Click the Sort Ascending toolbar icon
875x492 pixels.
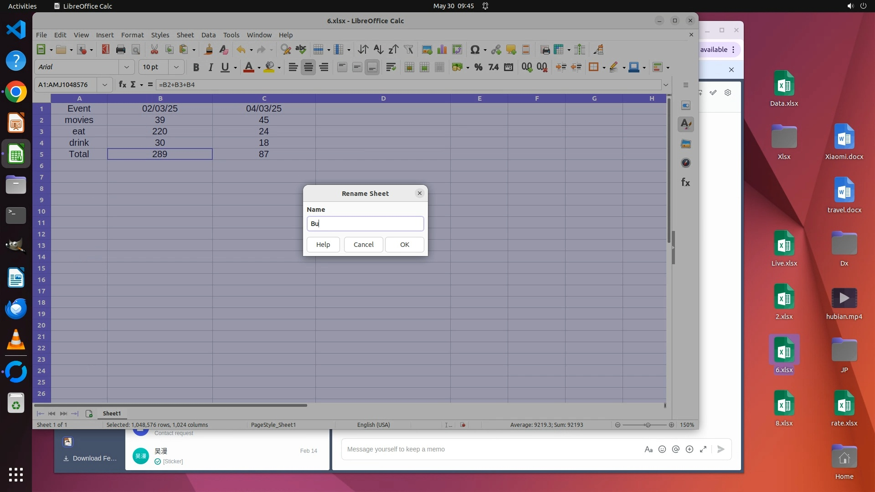tap(378, 50)
